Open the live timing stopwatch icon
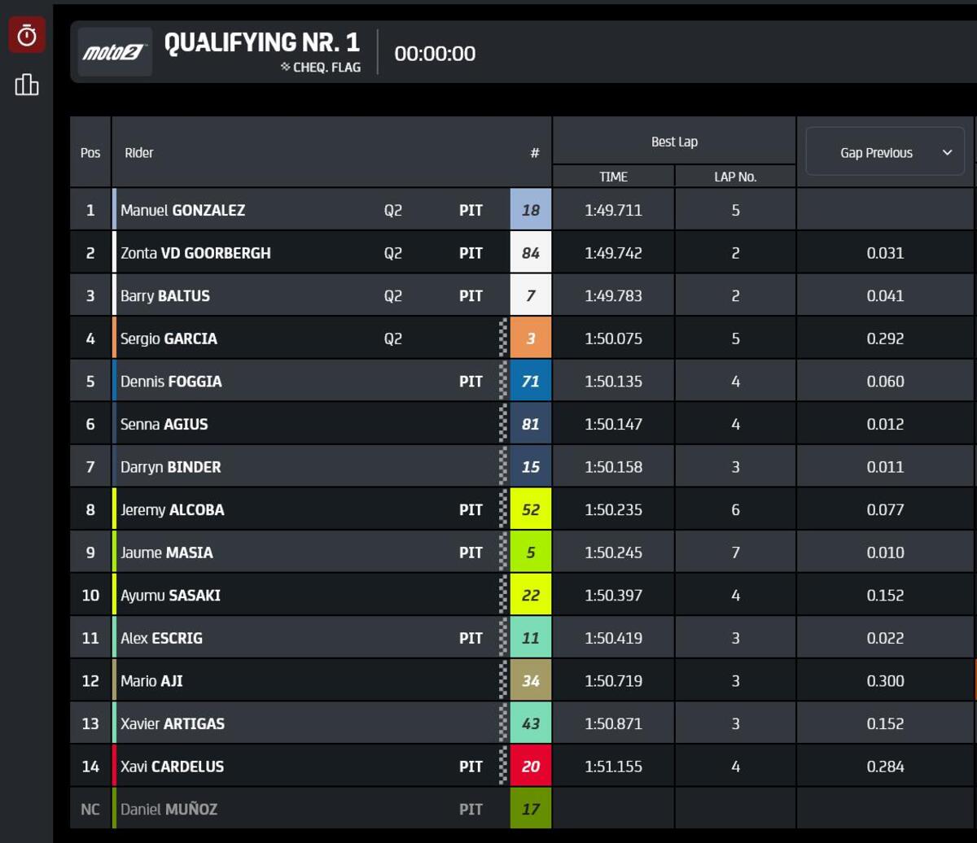Screen dimensions: 977x843 pyautogui.click(x=27, y=36)
